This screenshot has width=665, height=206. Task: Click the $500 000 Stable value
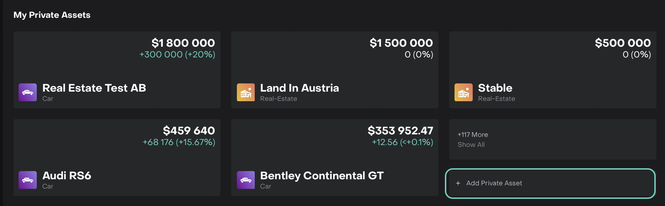(623, 43)
